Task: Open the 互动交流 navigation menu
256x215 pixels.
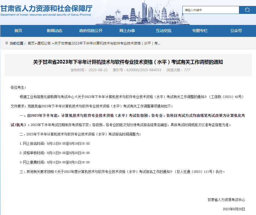Action: pyautogui.click(x=163, y=31)
